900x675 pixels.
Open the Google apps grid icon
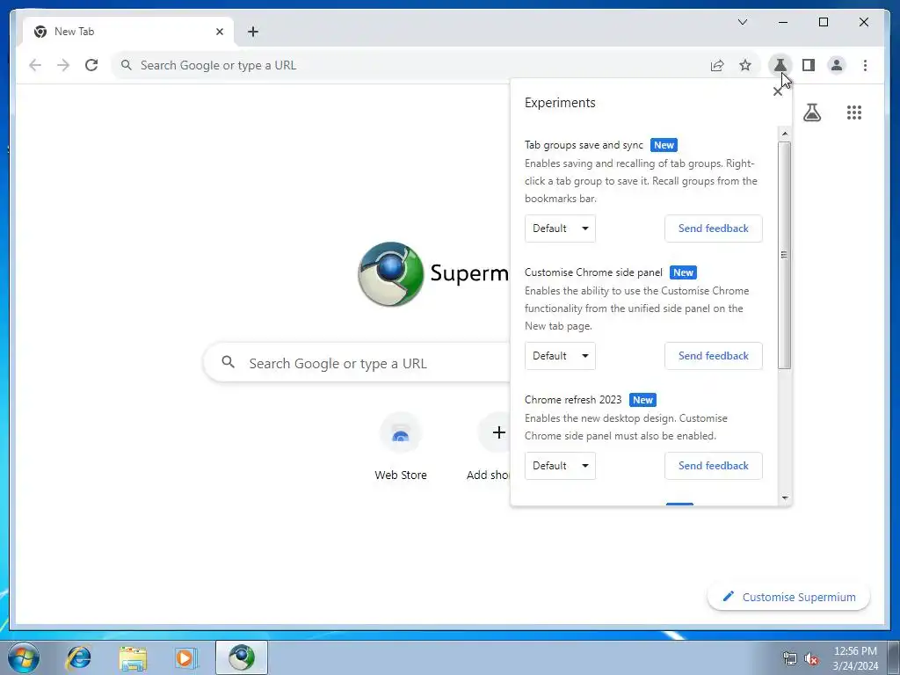click(x=854, y=112)
